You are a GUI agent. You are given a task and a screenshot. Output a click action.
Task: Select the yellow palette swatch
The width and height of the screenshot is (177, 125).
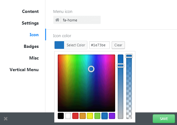coord(90,116)
